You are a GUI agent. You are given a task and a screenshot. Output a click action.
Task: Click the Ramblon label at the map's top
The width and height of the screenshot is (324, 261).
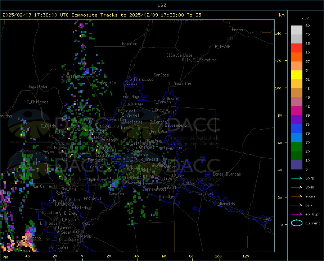click(130, 44)
